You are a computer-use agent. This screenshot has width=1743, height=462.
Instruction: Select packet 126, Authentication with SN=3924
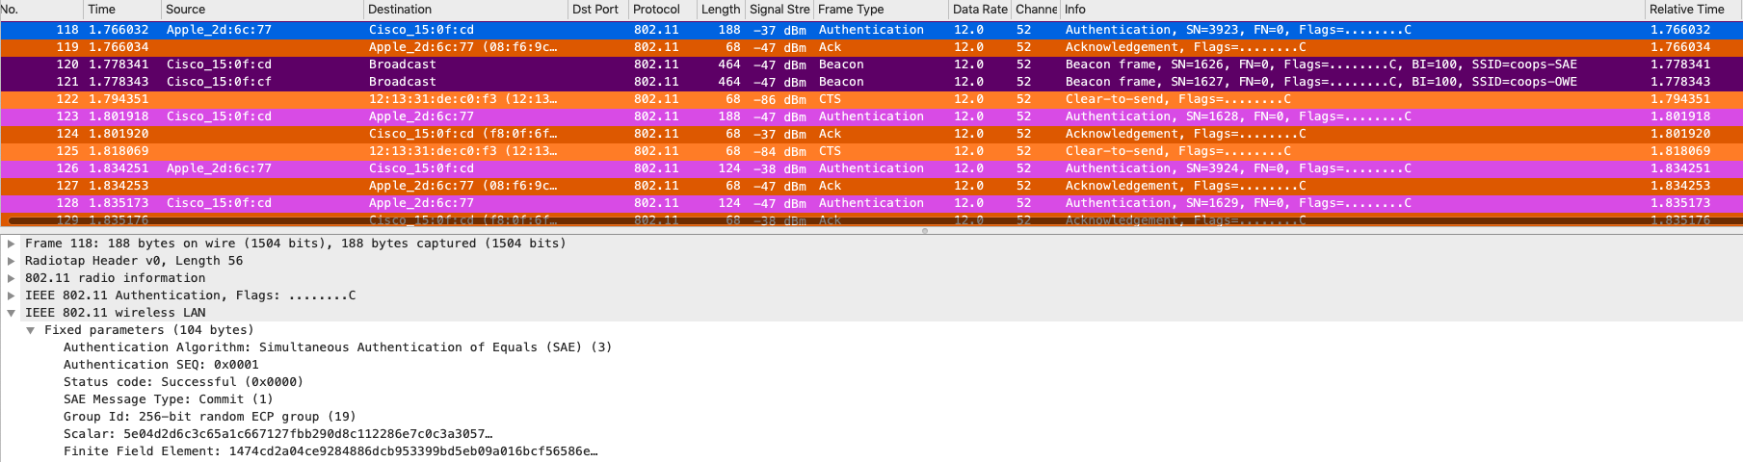867,168
